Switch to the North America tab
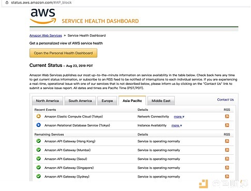 [48, 100]
